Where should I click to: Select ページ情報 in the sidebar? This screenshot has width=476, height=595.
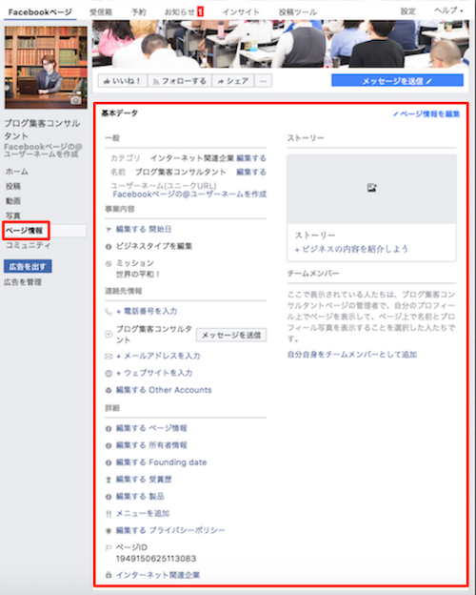(x=24, y=231)
